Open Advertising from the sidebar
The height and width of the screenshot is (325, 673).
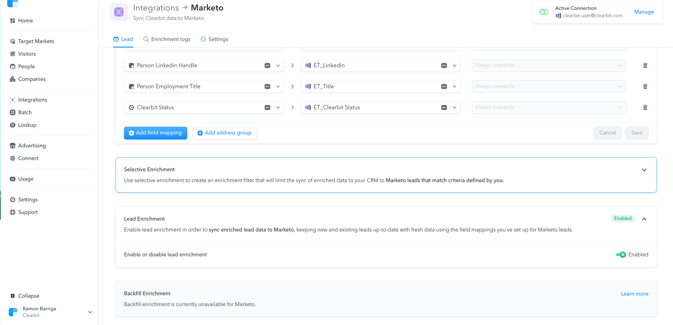(32, 146)
